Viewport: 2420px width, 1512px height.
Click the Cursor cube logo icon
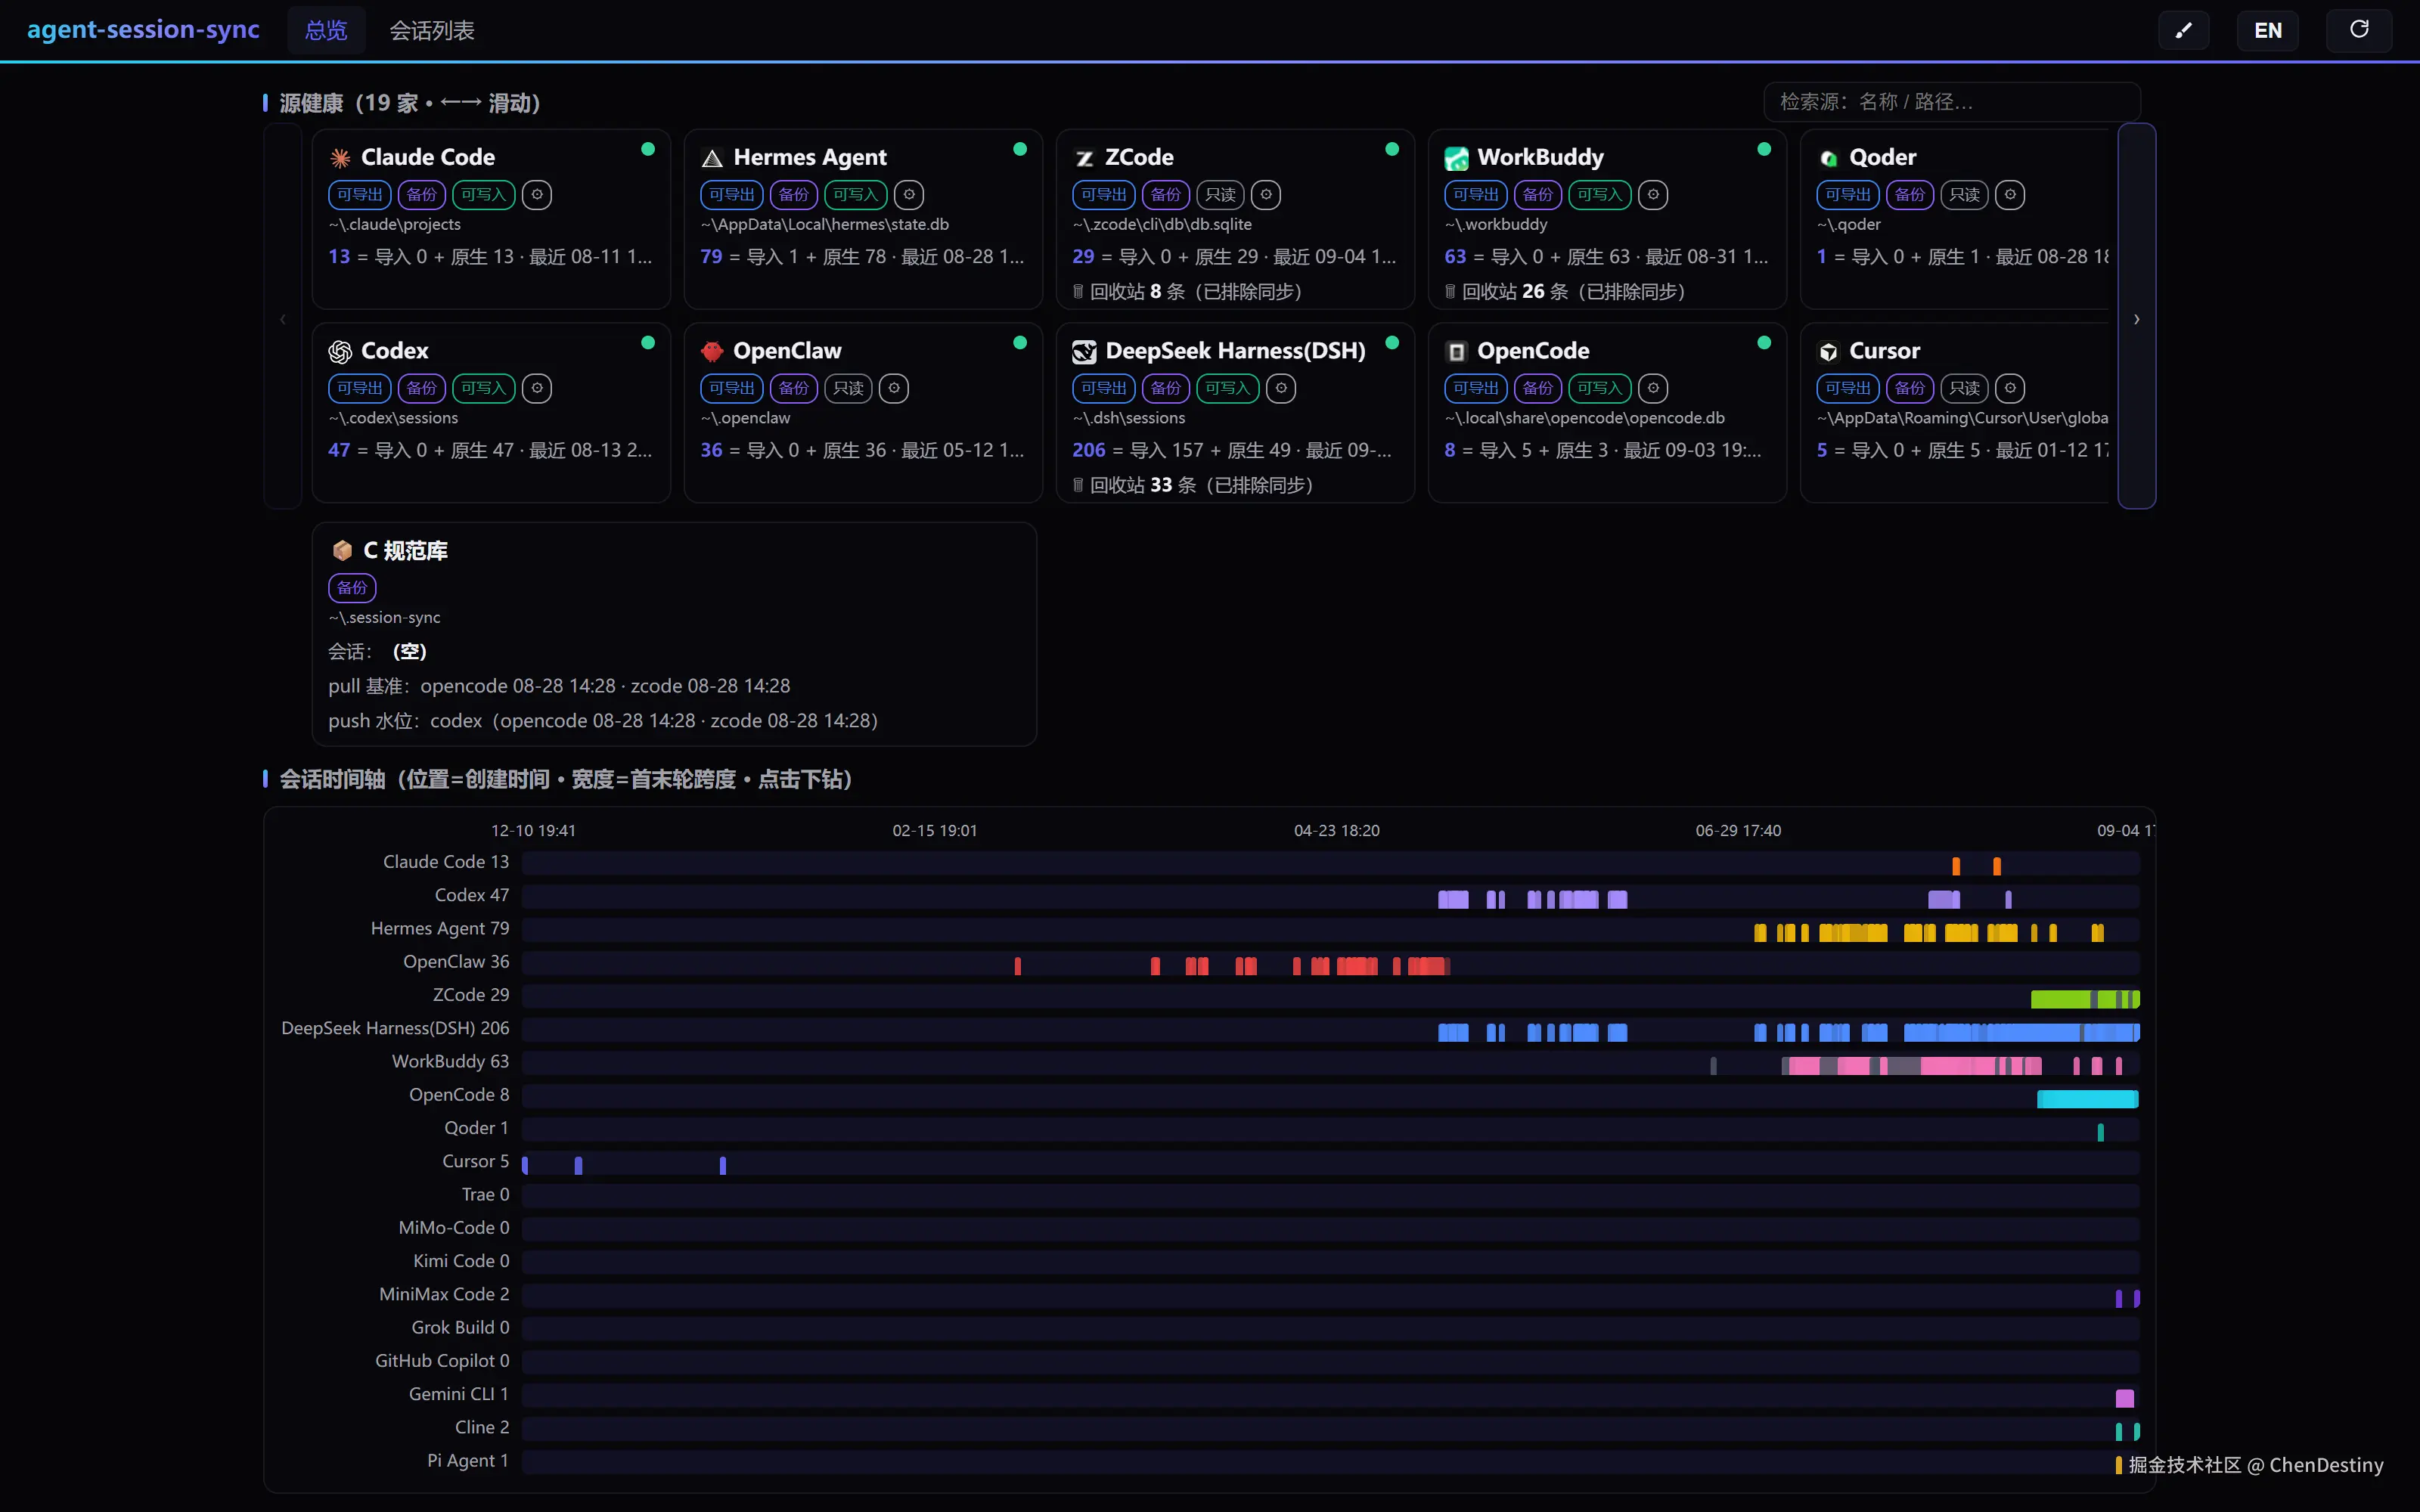[x=1828, y=352]
